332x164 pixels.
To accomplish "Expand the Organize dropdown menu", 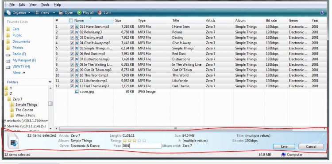I will click(x=29, y=13).
